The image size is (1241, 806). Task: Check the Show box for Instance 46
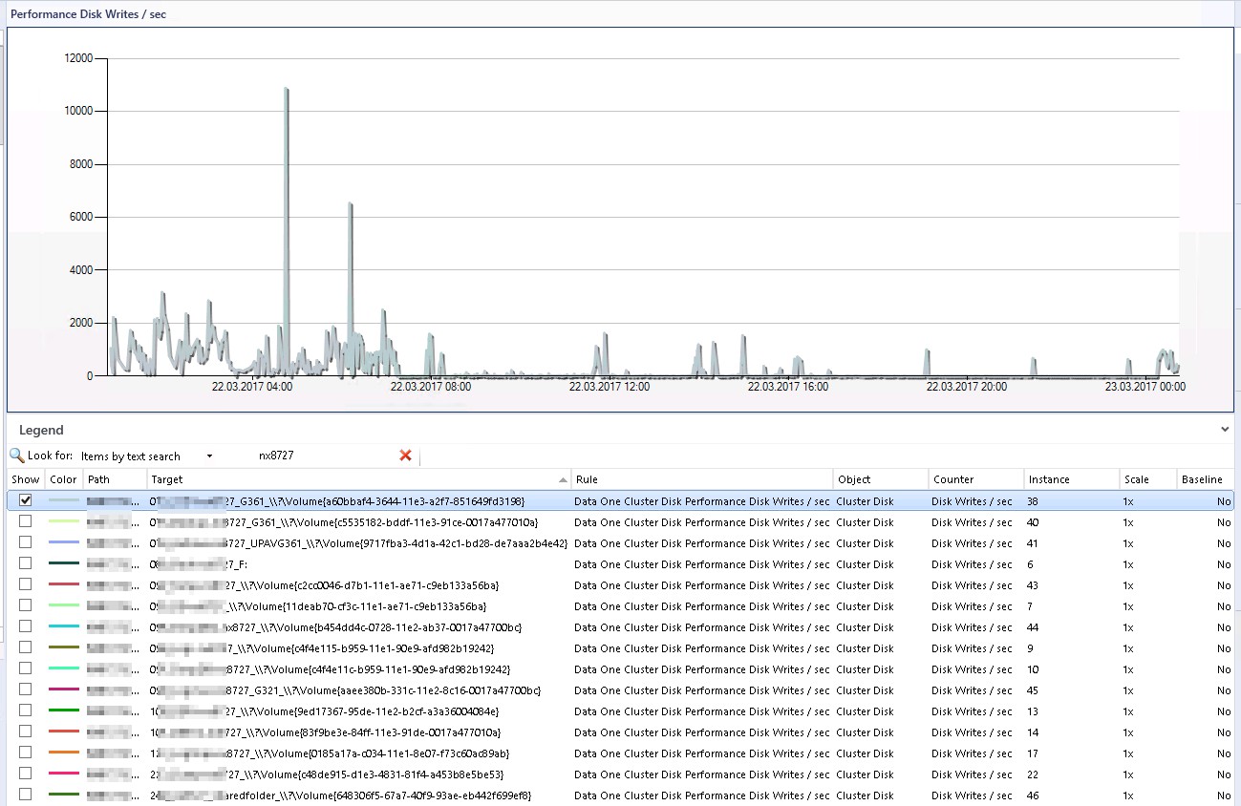tap(26, 795)
